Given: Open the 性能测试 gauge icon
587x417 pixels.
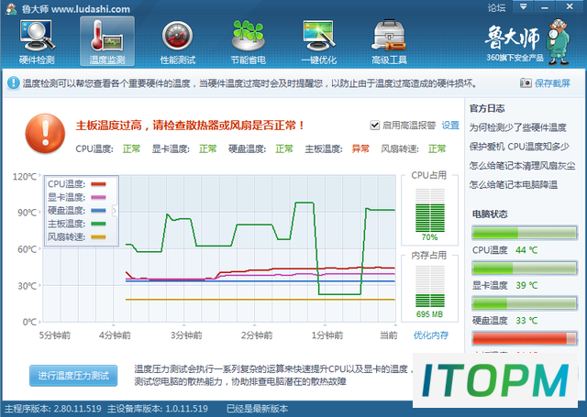Looking at the screenshot, I should tap(178, 41).
